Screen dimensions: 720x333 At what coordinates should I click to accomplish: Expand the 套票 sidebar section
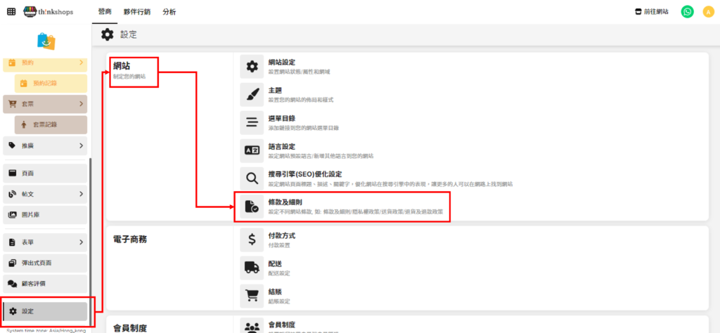[45, 105]
